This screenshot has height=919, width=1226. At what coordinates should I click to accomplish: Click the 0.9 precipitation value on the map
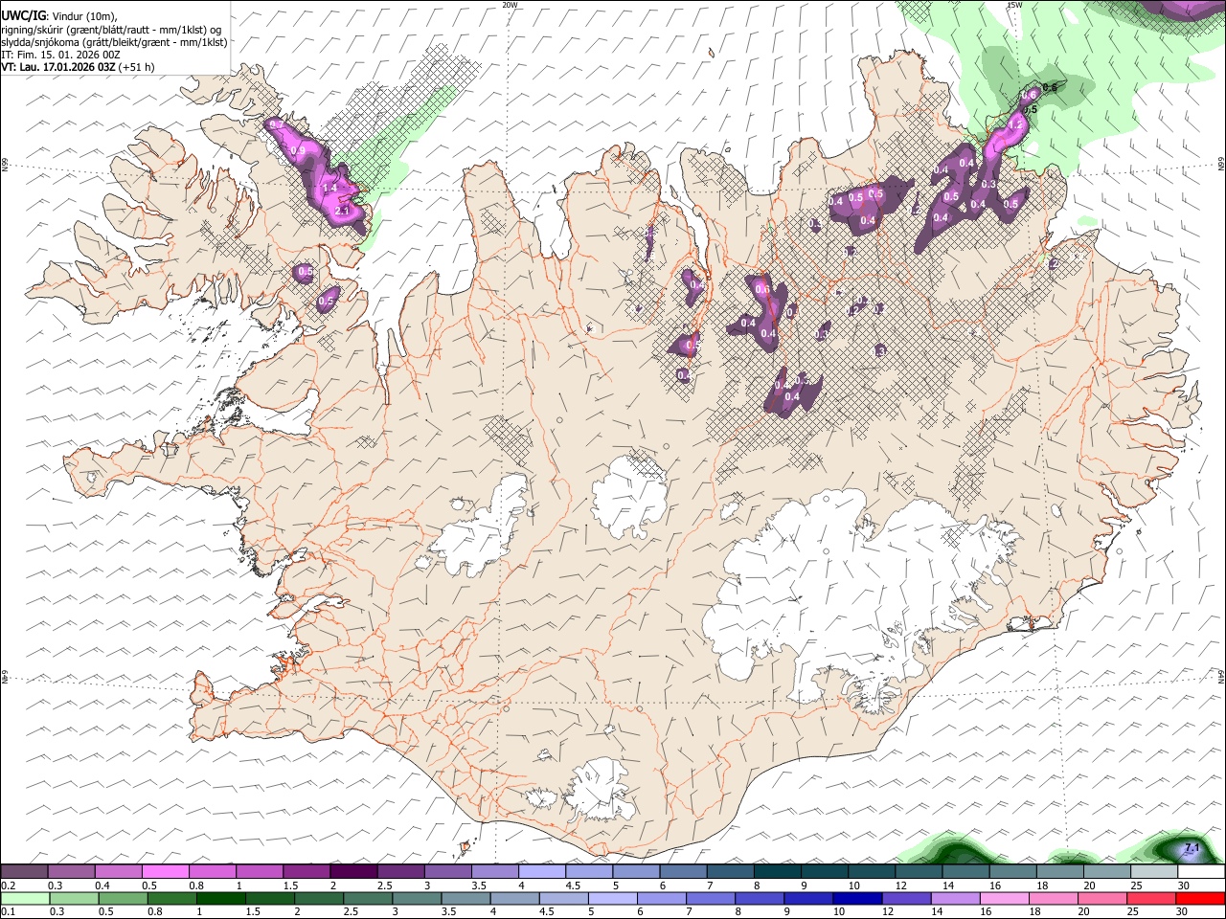pos(298,151)
